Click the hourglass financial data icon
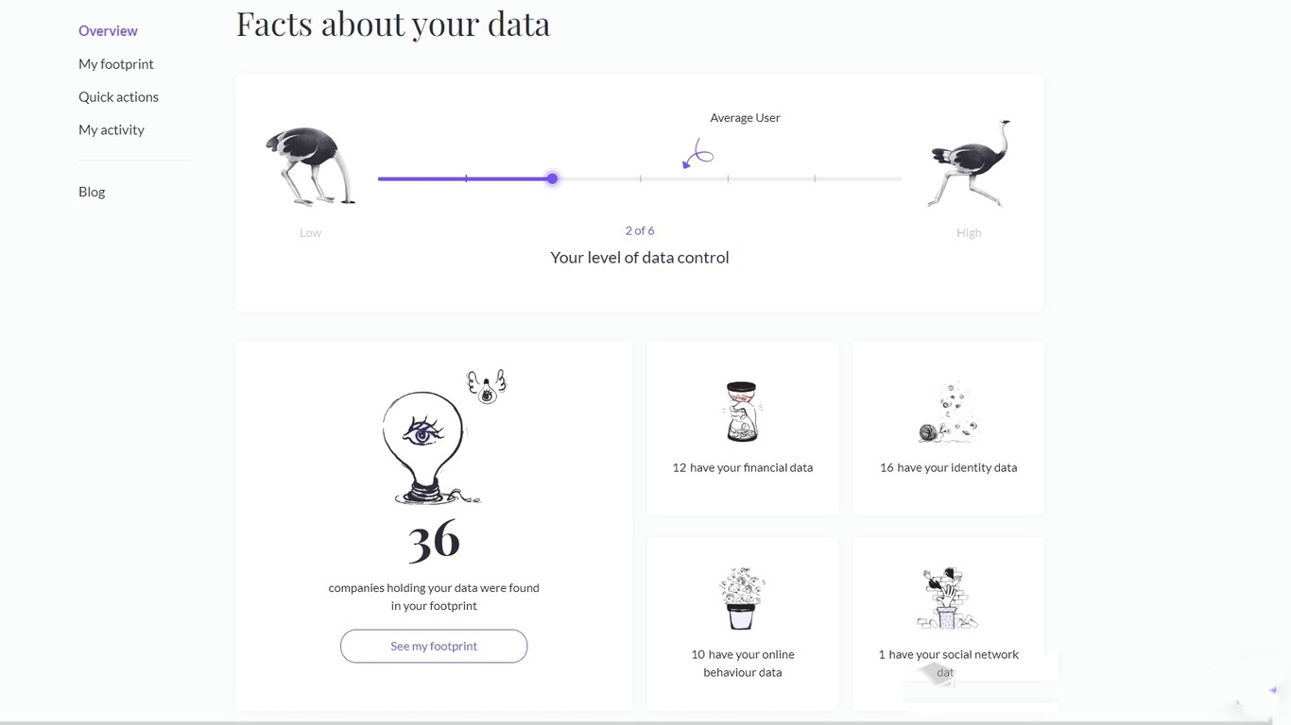The image size is (1291, 725). pyautogui.click(x=742, y=412)
